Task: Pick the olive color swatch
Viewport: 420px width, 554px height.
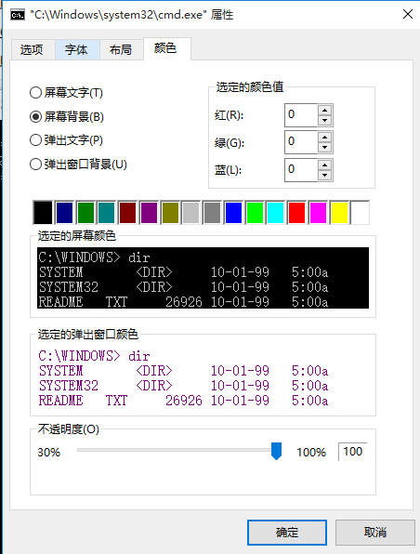Action: click(170, 213)
